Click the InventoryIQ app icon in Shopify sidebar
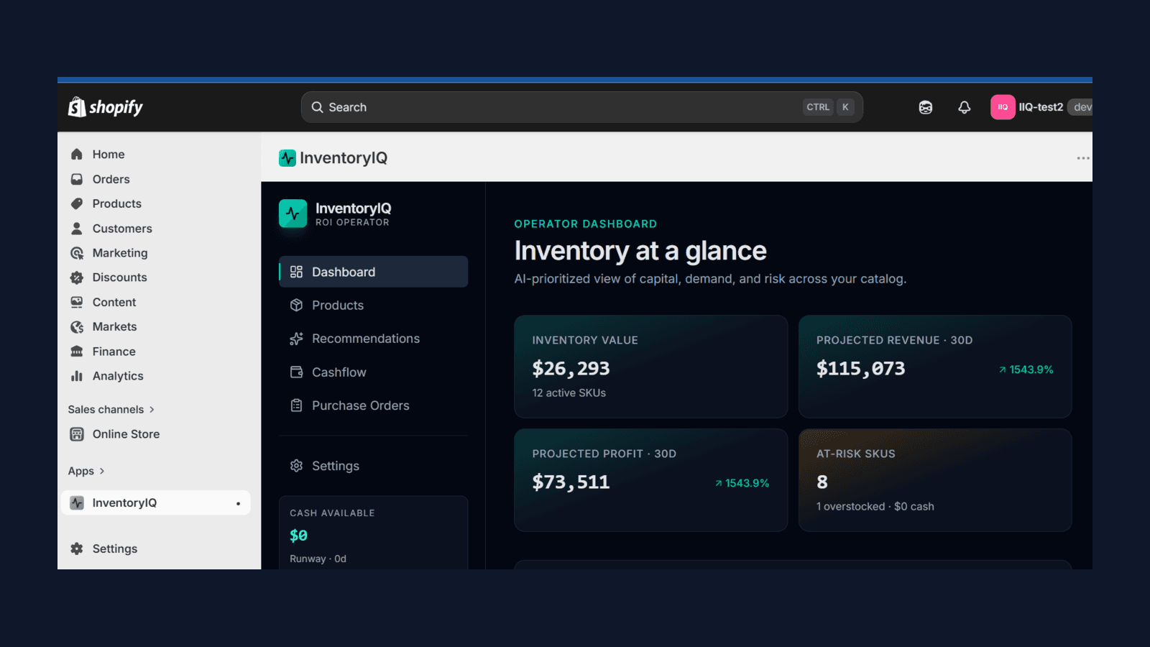 77,503
